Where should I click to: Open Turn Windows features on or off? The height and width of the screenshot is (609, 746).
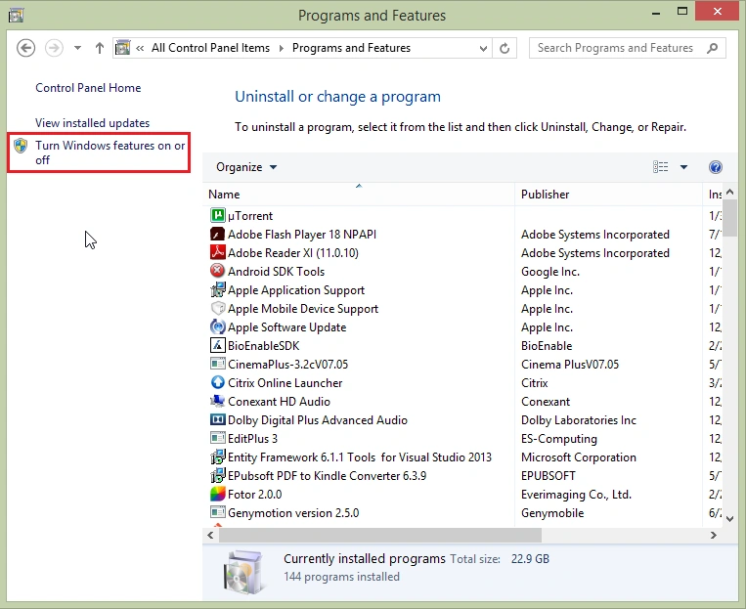(x=110, y=152)
